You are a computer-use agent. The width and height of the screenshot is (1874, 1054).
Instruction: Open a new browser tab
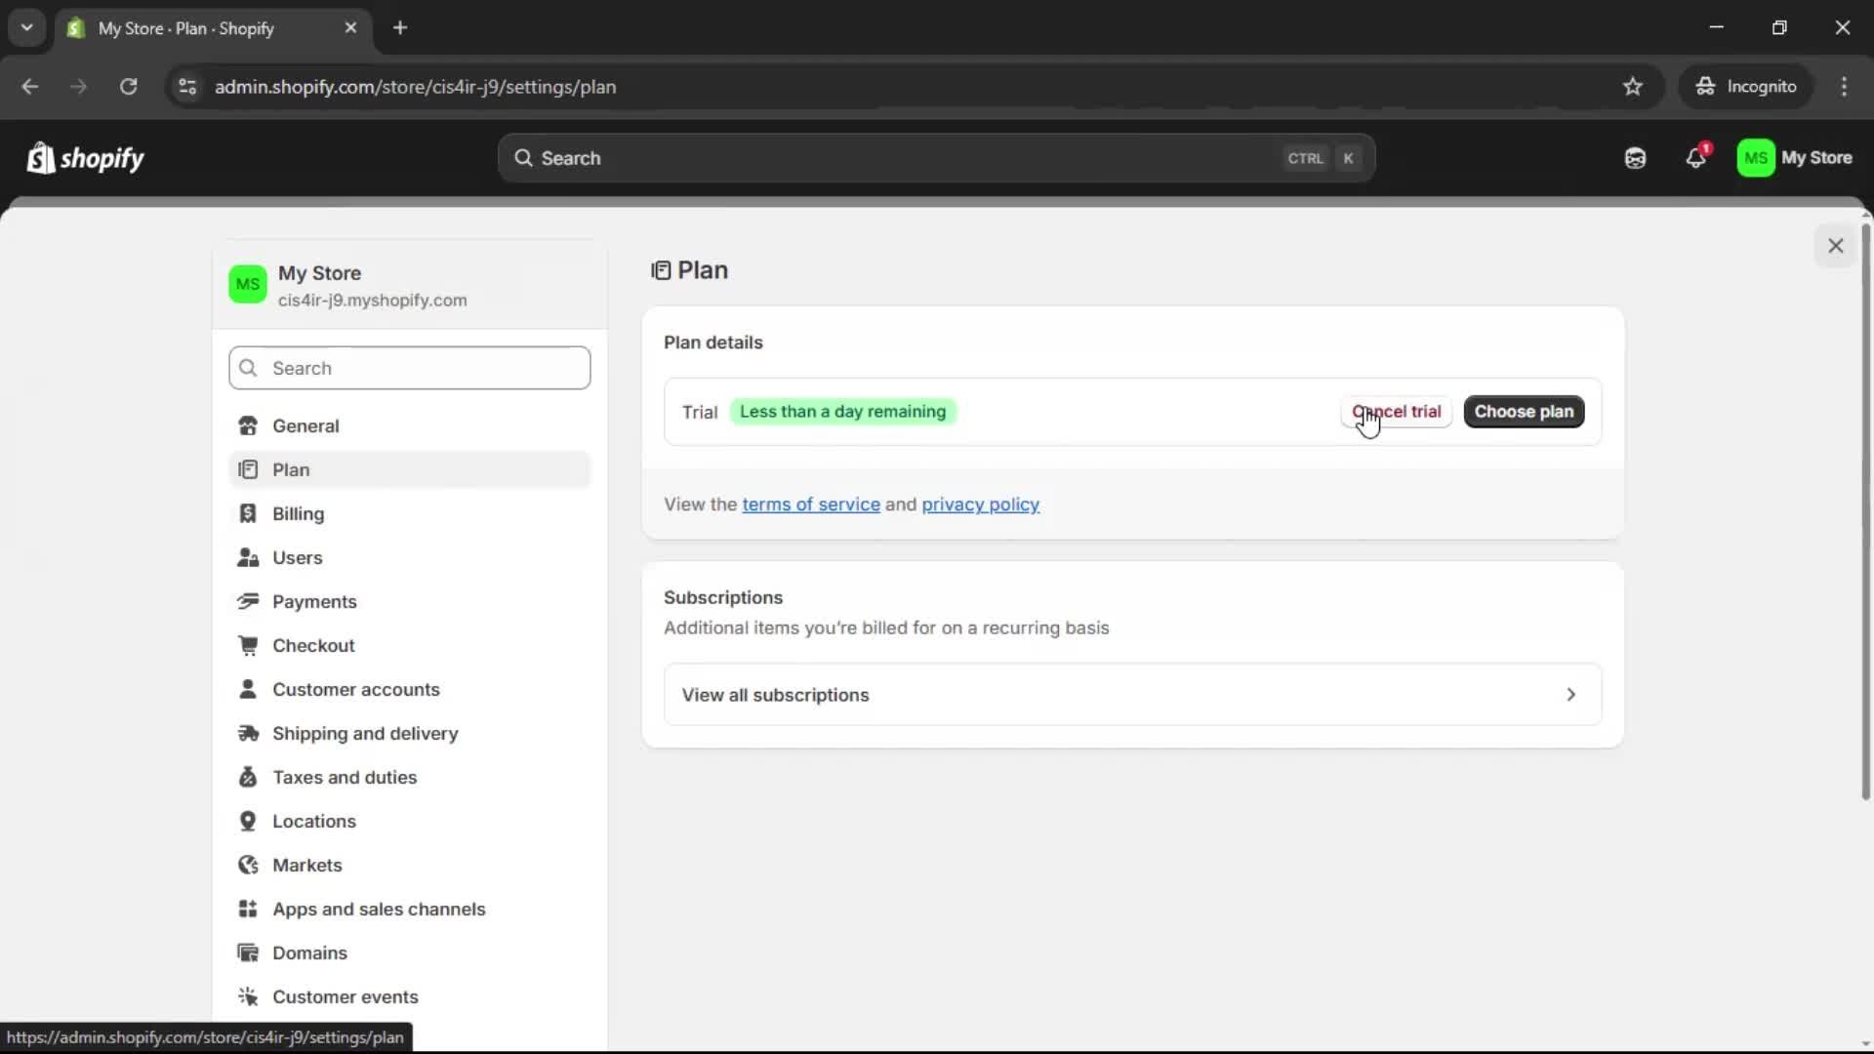[400, 28]
